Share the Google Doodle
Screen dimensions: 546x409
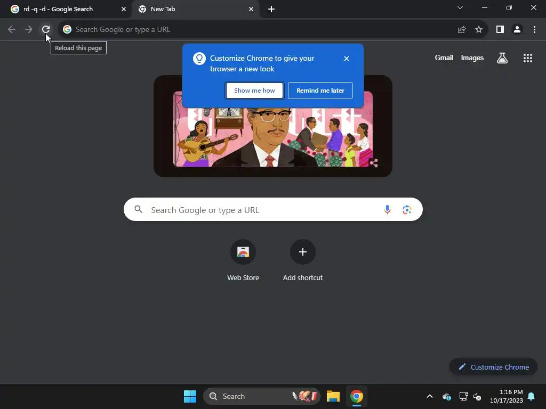pyautogui.click(x=374, y=163)
